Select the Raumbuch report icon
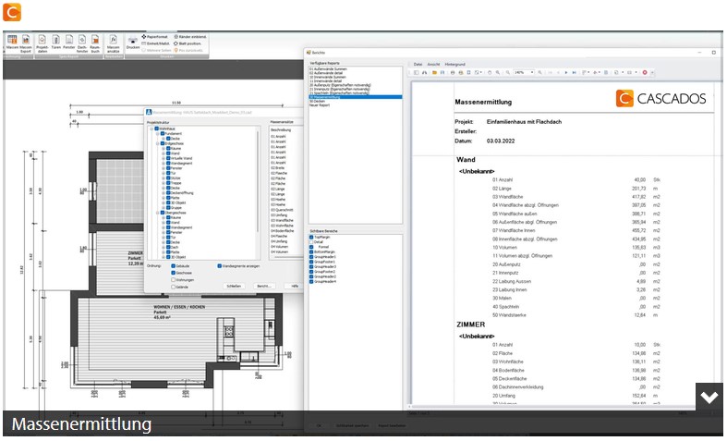This screenshot has width=727, height=441. click(95, 43)
